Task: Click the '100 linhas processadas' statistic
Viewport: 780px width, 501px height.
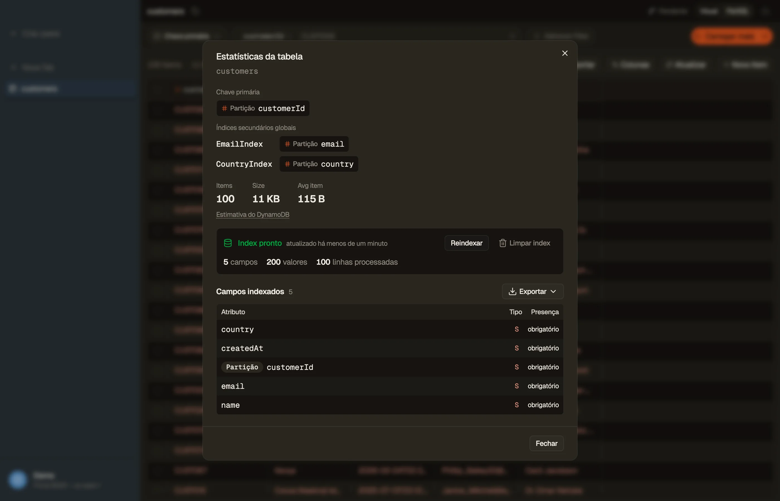Action: (x=357, y=262)
